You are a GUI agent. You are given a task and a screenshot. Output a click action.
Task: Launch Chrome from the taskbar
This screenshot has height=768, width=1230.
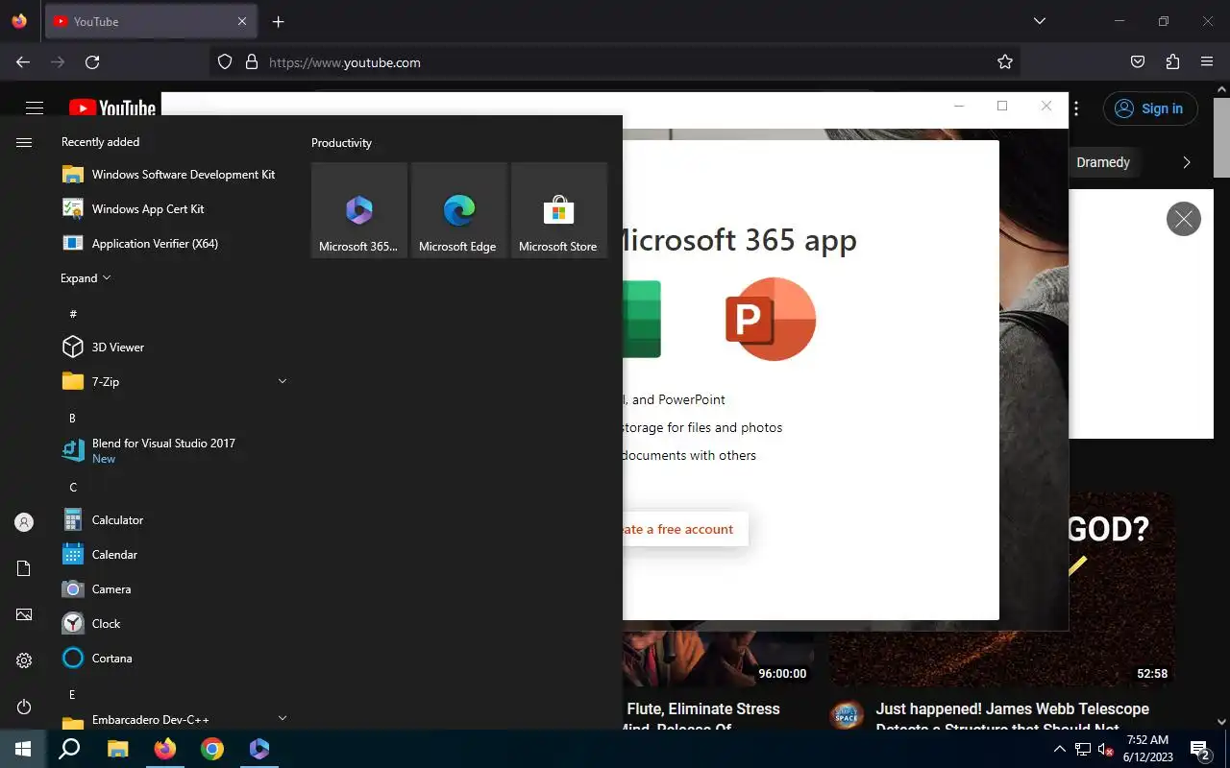pos(212,749)
